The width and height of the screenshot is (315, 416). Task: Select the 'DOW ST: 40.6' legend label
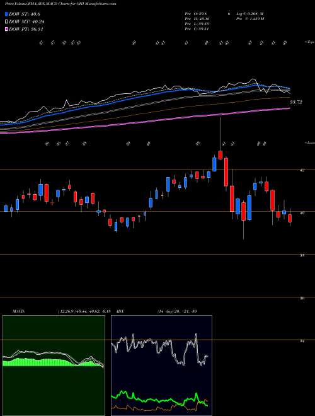(25, 14)
